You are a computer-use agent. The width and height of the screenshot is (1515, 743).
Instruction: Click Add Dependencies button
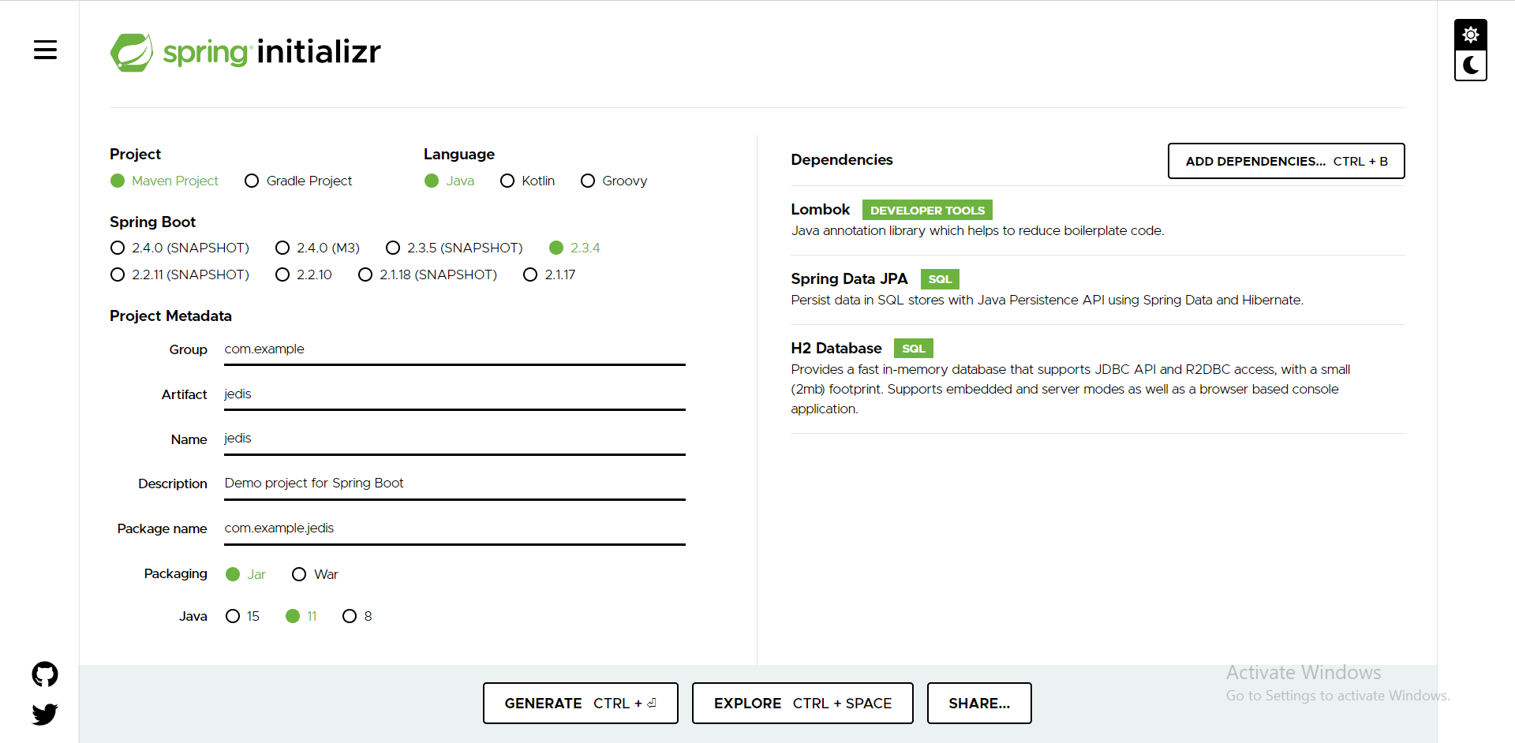click(x=1286, y=161)
